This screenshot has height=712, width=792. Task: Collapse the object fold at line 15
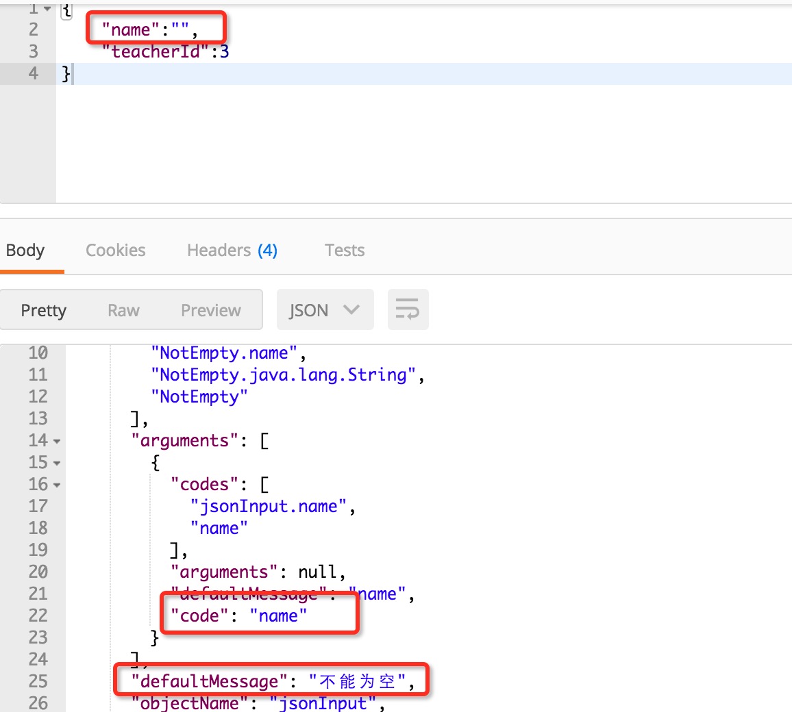[x=57, y=463]
